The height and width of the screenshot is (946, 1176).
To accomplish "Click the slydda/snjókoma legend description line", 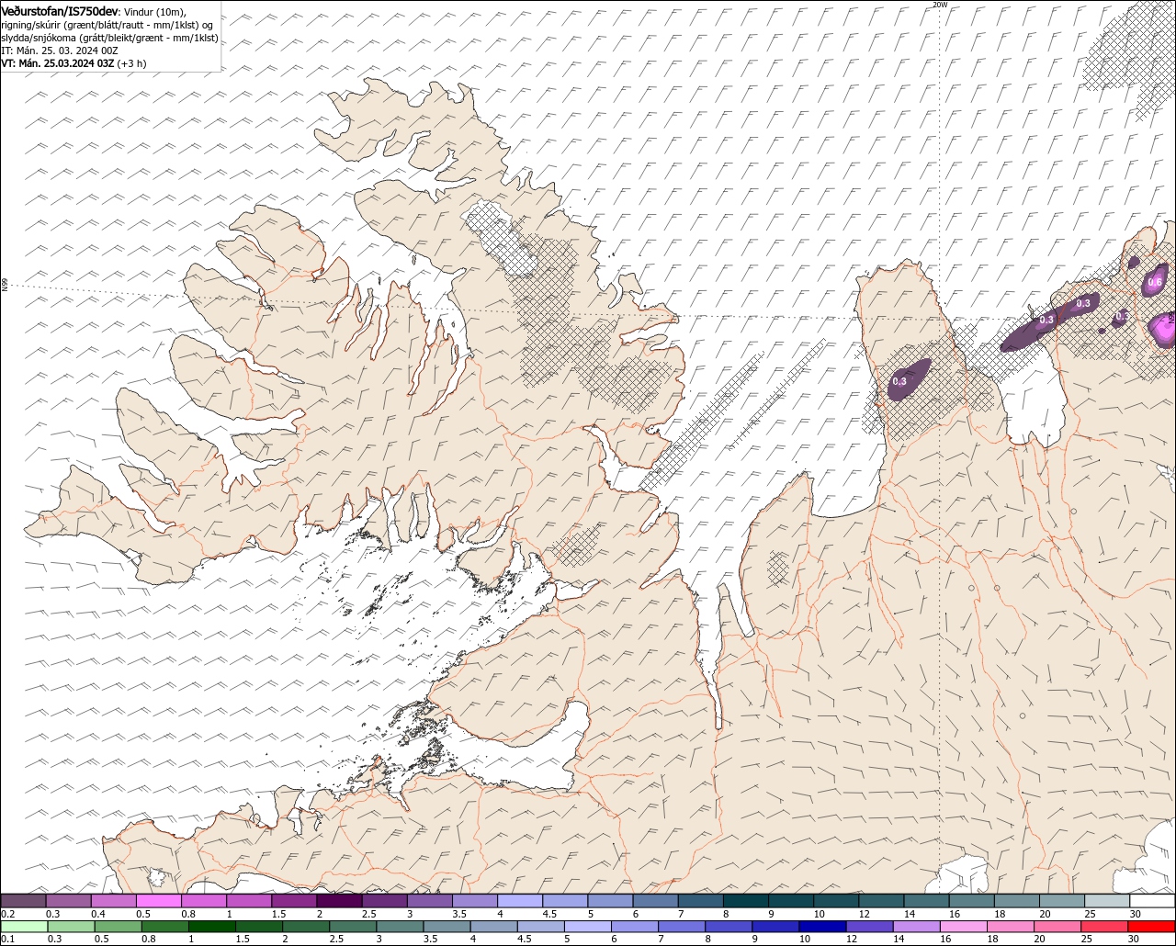I will 109,38.
